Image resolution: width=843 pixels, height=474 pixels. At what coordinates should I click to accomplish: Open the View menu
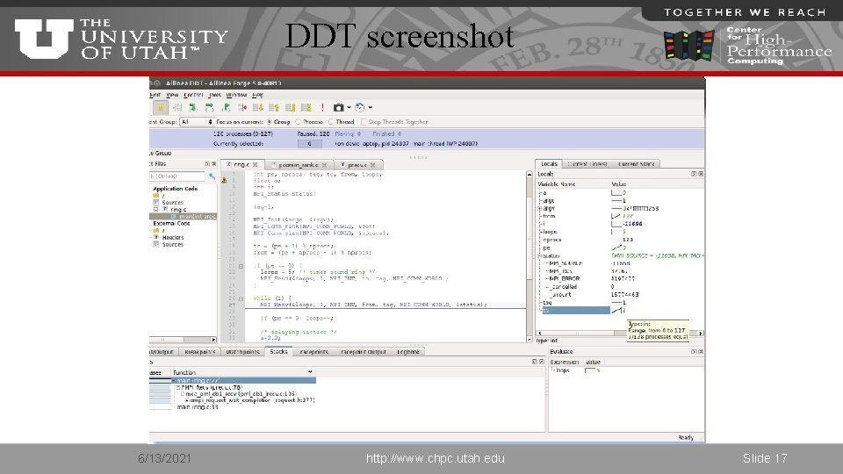[172, 95]
